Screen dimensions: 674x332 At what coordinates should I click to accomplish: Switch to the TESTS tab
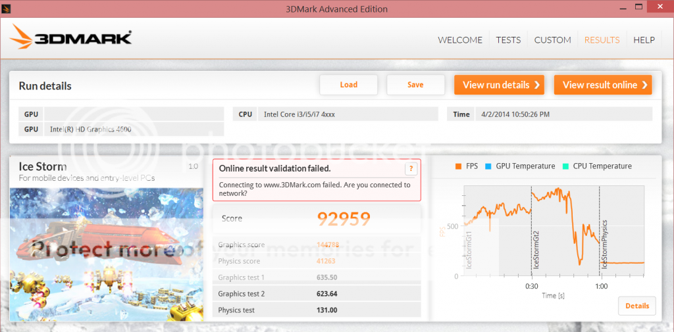pos(508,40)
